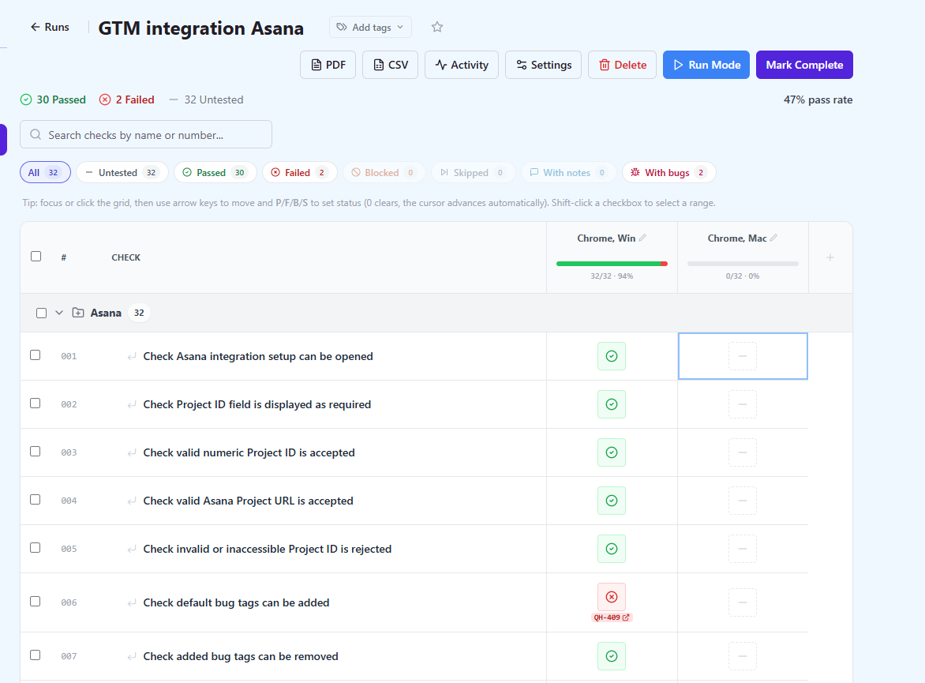Export the run as CSV

pos(390,65)
